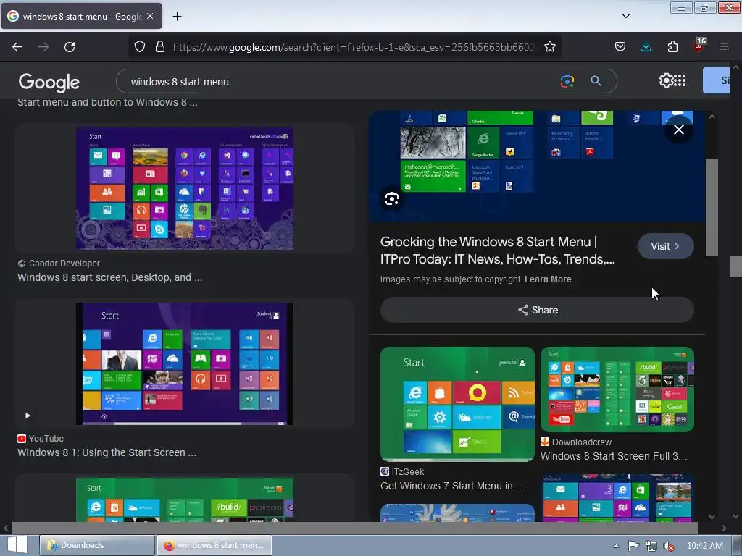Reload the current page
This screenshot has width=742, height=556.
click(70, 47)
